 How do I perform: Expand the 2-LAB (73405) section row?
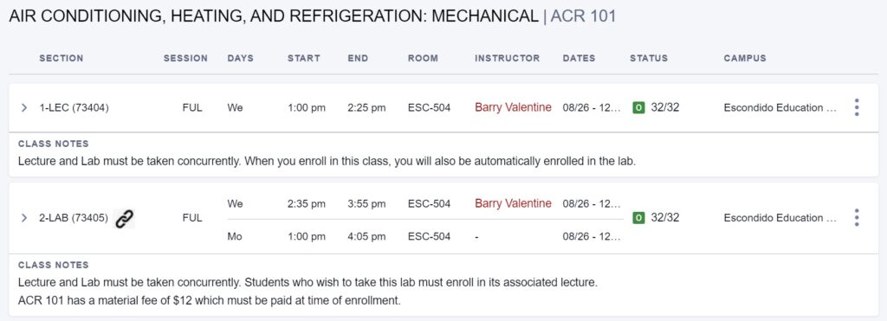23,217
